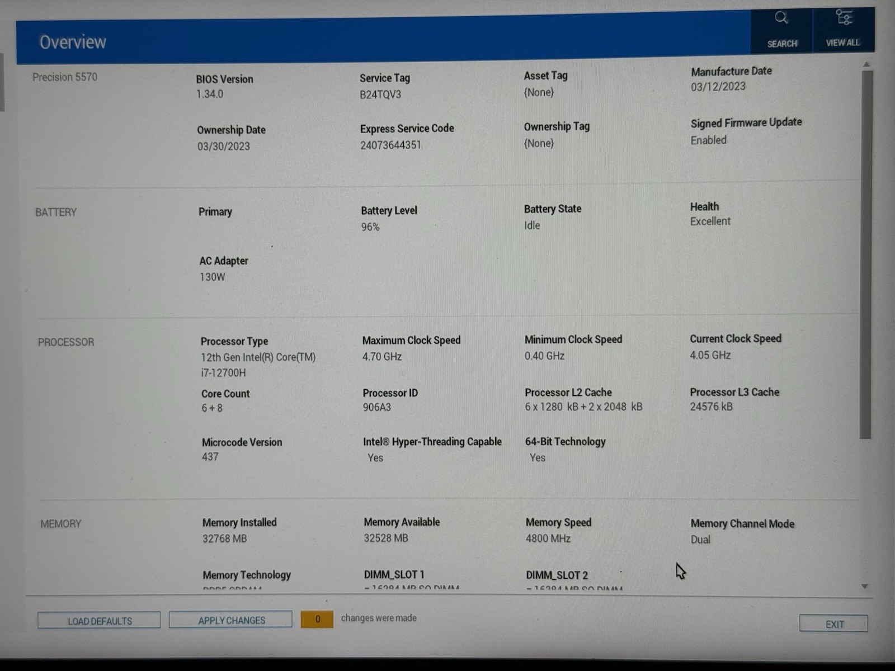Screen dimensions: 895x671
Task: Click the scrollbar down arrow
Action: point(865,587)
